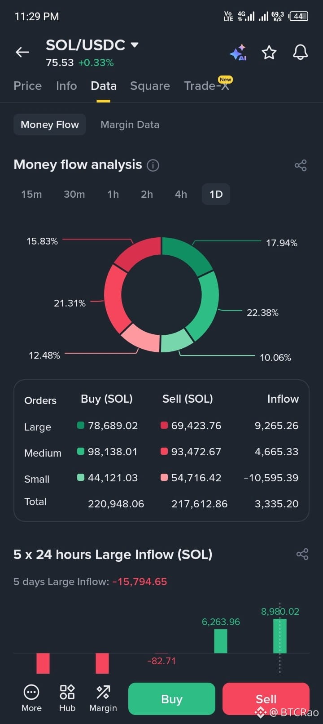Add SOL/USDC to favorites star
323x724 pixels.
pyautogui.click(x=269, y=52)
